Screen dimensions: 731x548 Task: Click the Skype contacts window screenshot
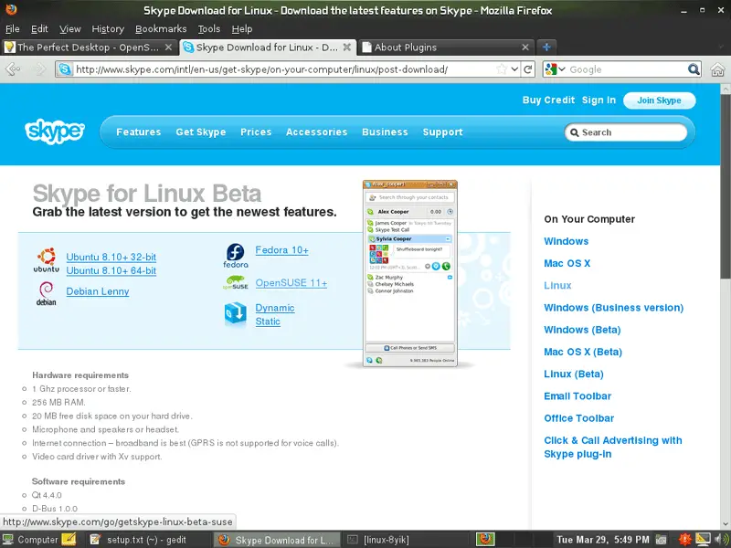pyautogui.click(x=409, y=273)
